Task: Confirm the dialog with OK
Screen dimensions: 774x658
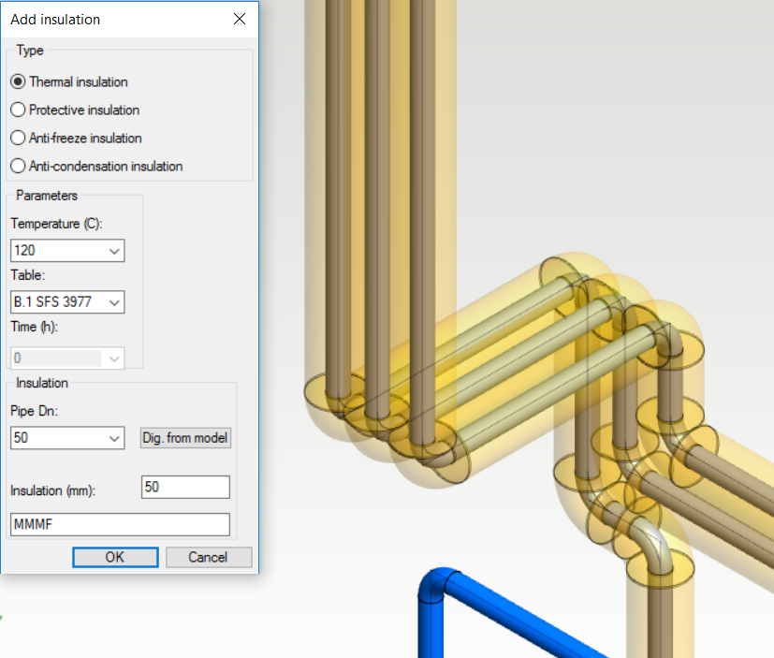Action: [x=114, y=557]
